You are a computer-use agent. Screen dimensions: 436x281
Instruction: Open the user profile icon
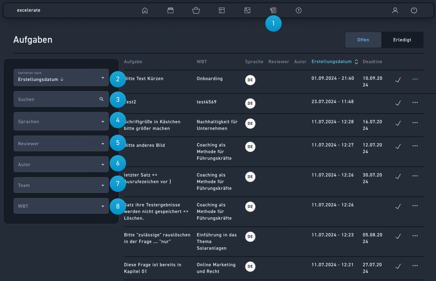pyautogui.click(x=395, y=11)
